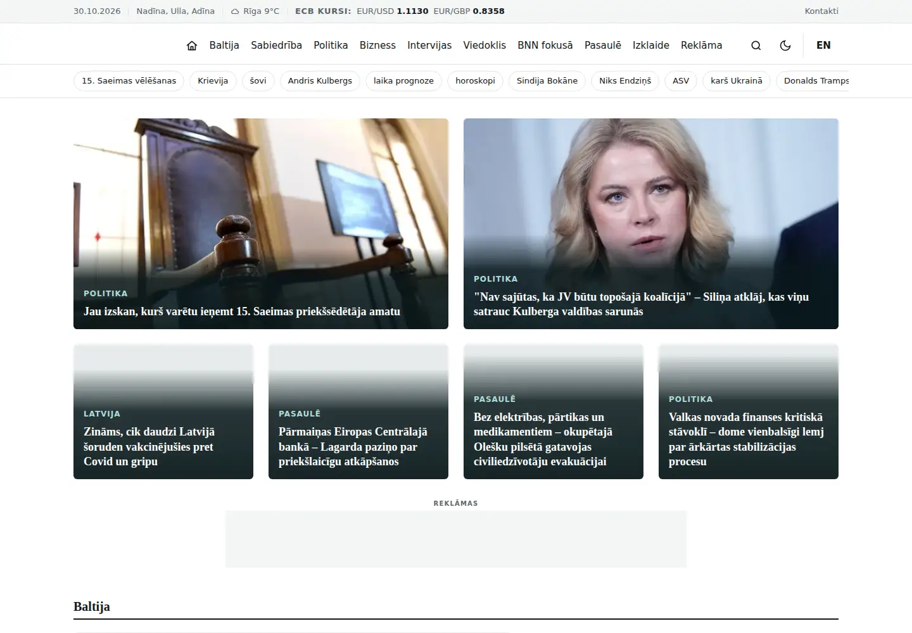The width and height of the screenshot is (912, 633).
Task: Open the Bizness section
Action: coord(377,46)
